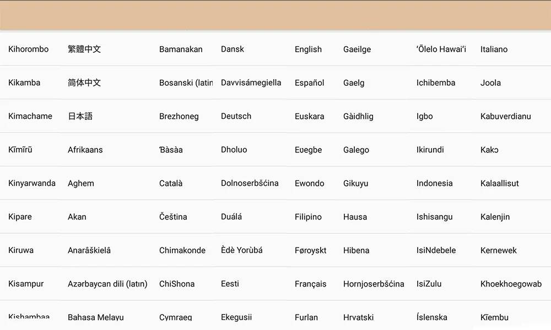
Task: Select English from the language list
Action: point(308,50)
